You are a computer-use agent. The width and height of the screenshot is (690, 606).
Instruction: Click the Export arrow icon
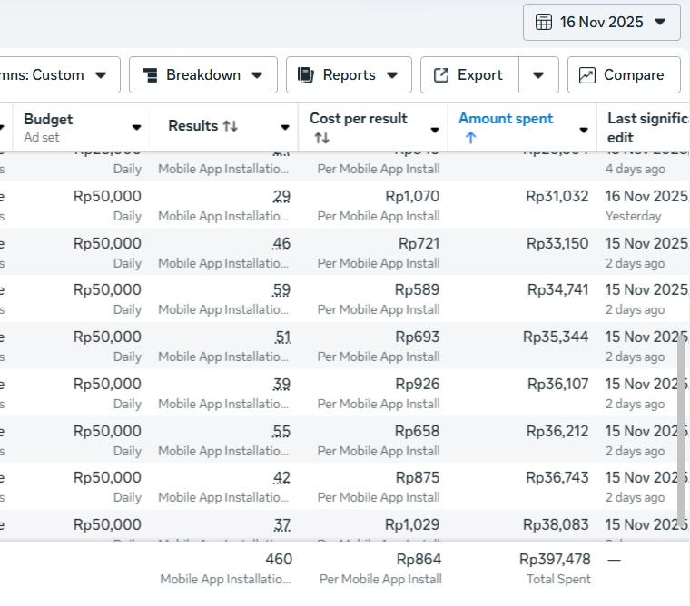(441, 75)
